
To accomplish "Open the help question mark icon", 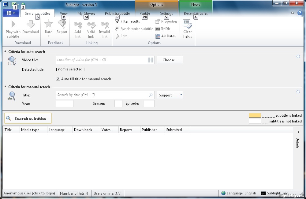I will (300, 13).
